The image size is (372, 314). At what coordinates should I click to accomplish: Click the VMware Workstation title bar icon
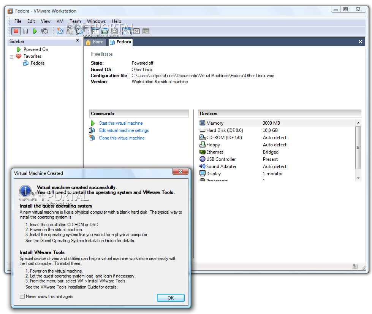10,11
